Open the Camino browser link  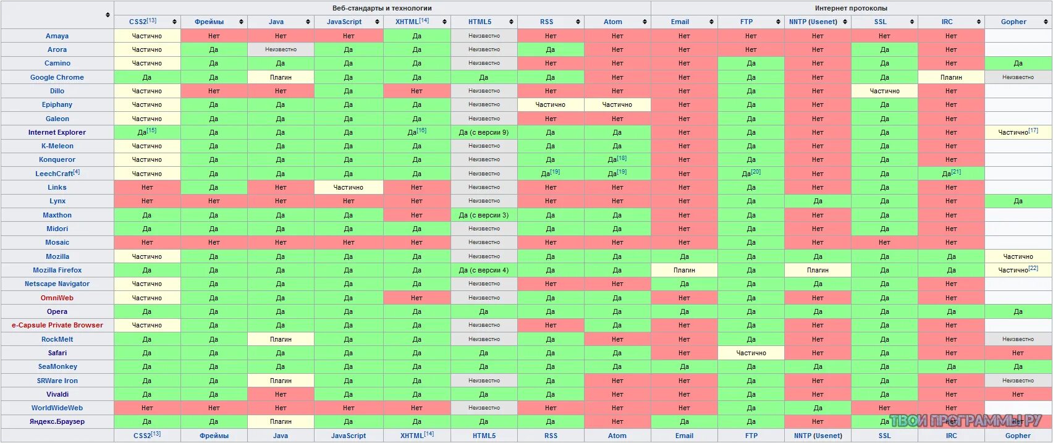(57, 63)
